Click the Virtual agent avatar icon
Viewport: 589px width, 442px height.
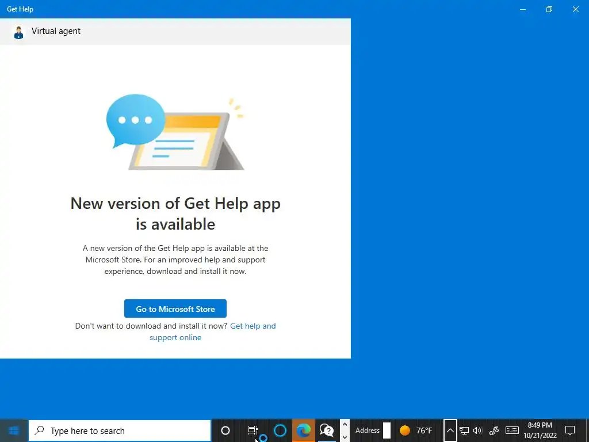pyautogui.click(x=18, y=32)
